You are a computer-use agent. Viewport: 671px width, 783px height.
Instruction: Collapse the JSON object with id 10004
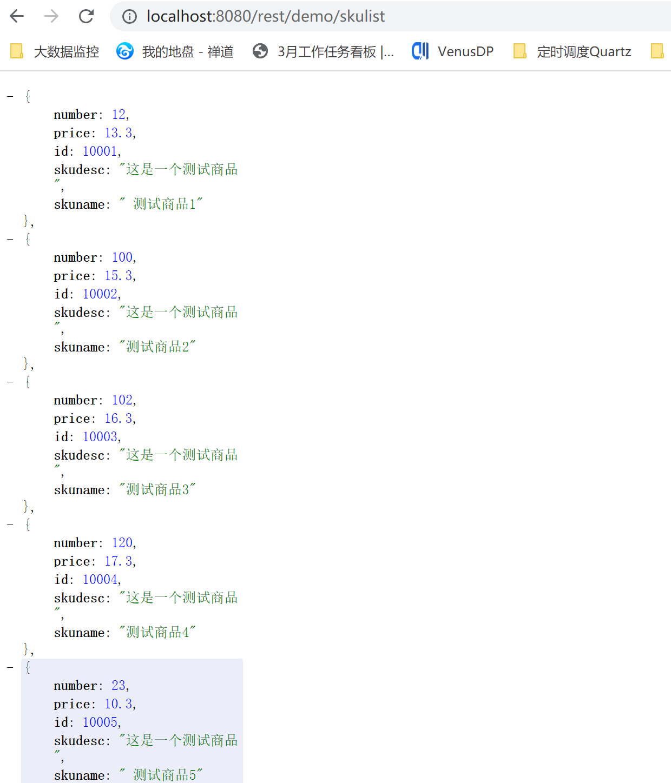[10, 525]
